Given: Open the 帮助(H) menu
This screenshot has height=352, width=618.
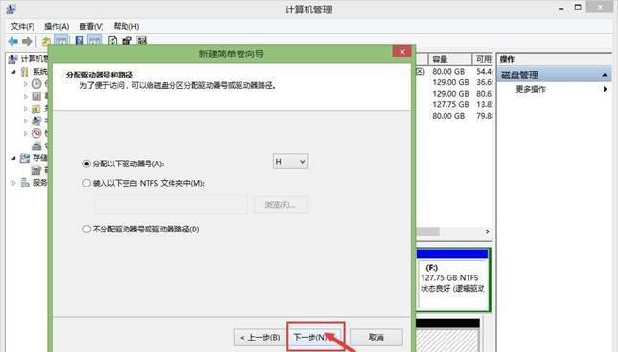Looking at the screenshot, I should click(126, 27).
